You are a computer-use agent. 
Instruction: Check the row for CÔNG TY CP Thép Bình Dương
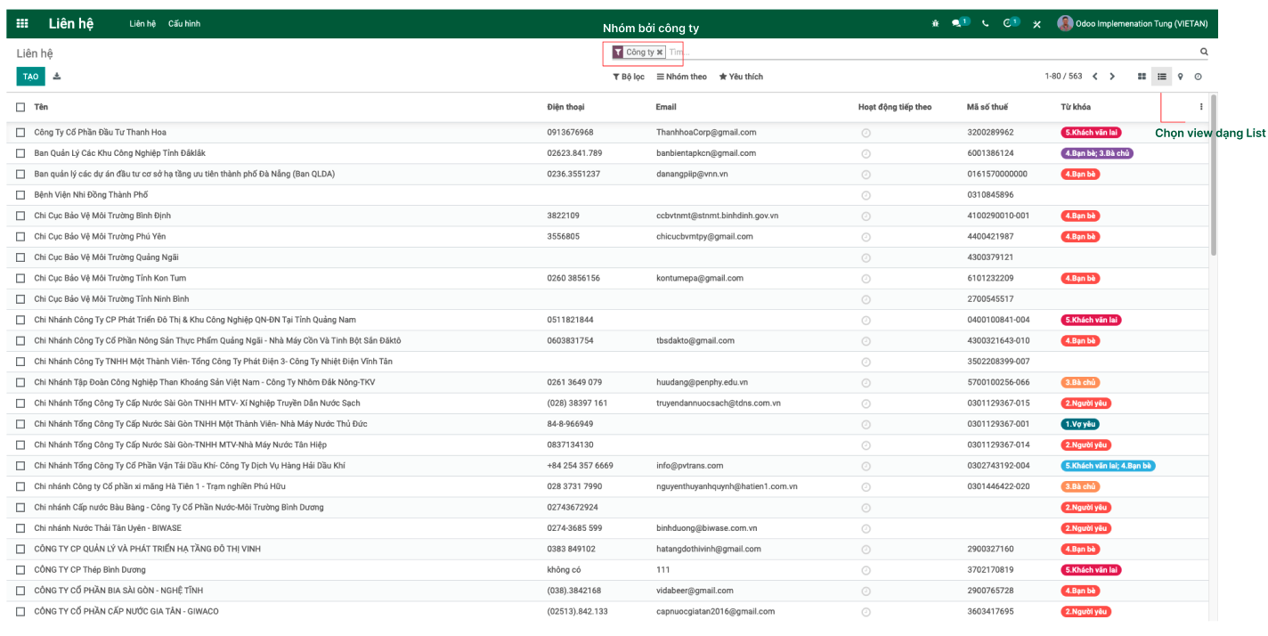[x=20, y=569]
